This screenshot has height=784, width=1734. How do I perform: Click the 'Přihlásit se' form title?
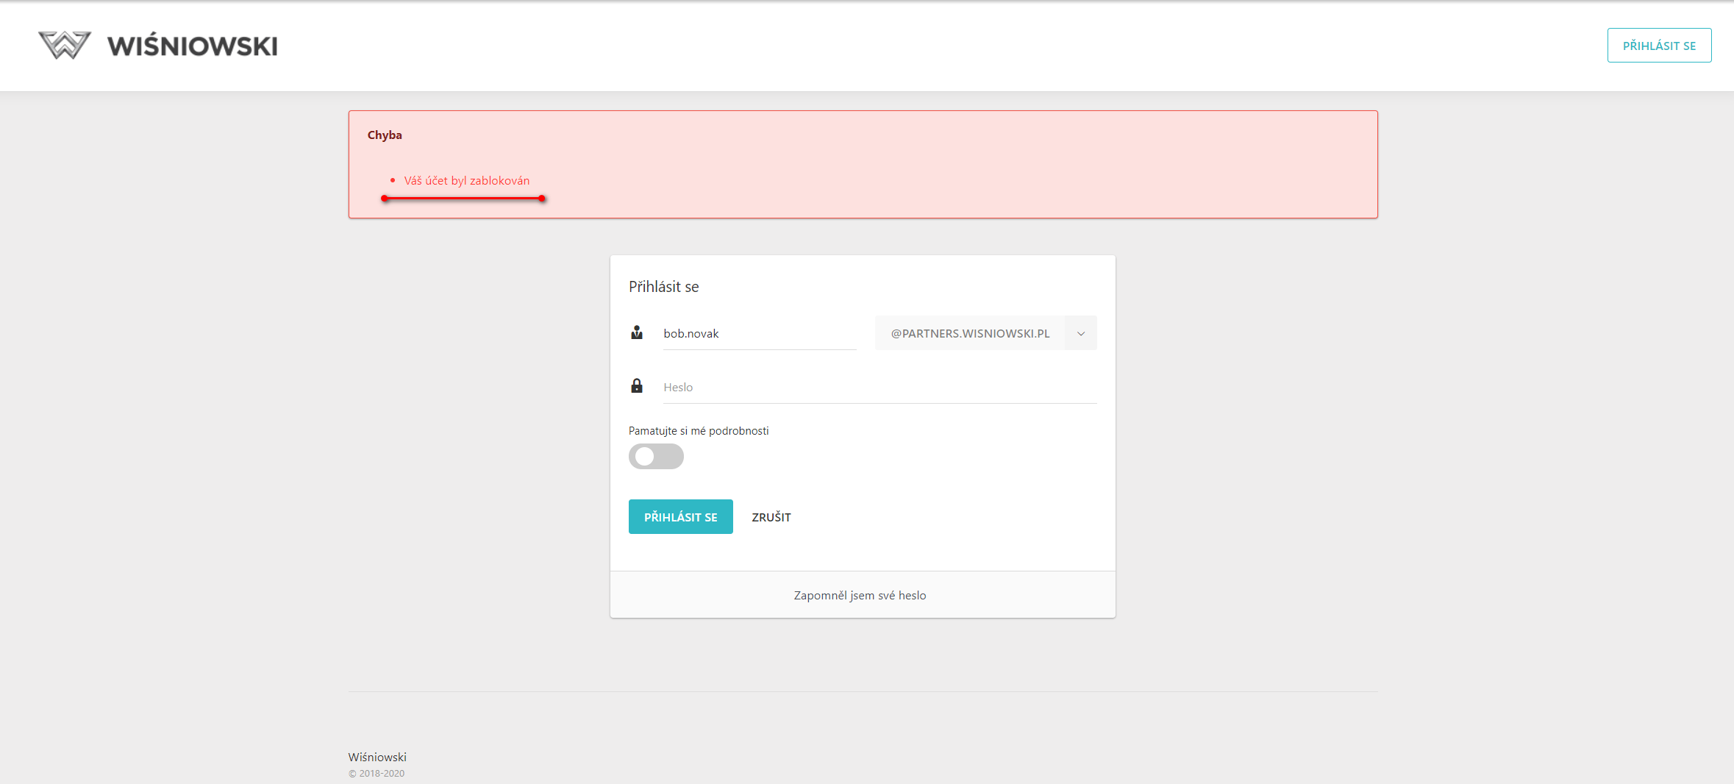coord(663,287)
